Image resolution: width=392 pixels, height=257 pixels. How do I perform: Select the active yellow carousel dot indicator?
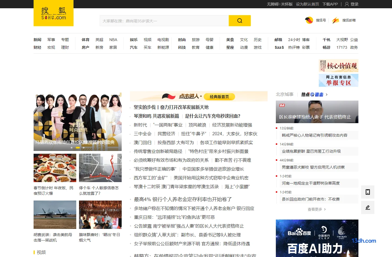click(x=78, y=148)
